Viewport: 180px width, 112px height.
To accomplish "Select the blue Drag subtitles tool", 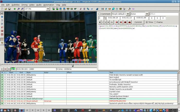I will coord(2,17).
